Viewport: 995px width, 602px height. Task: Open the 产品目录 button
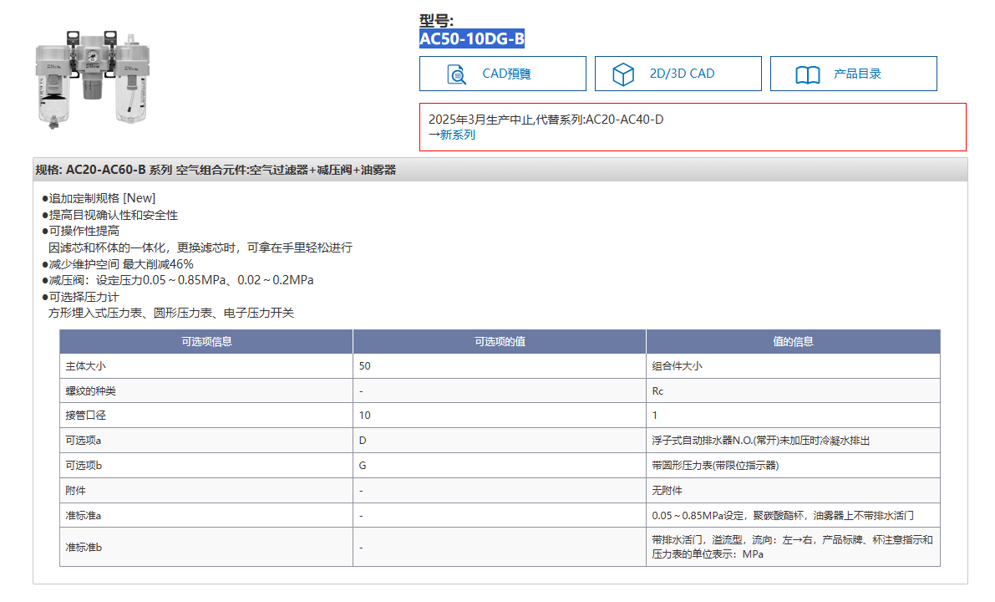click(854, 74)
